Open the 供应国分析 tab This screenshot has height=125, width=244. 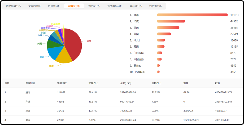click(94, 6)
